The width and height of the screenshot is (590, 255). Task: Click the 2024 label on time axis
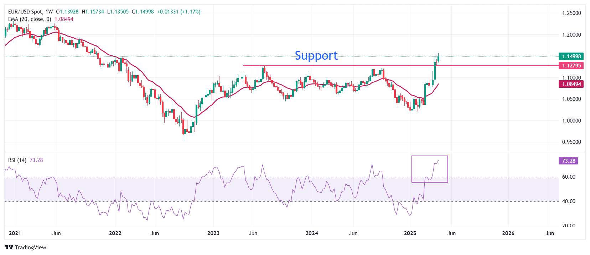[312, 233]
